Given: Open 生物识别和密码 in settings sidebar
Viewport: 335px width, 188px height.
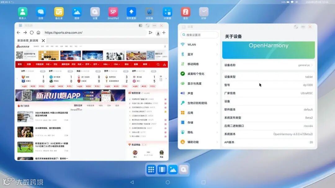Looking at the screenshot, I should [199, 103].
